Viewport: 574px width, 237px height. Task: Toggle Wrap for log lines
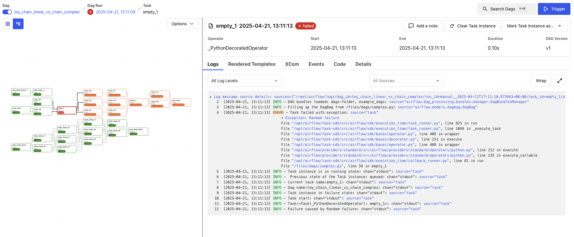coord(541,81)
